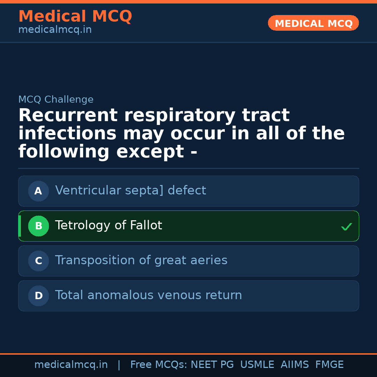Click the orange MEDICAL MCQ badge

tap(313, 23)
